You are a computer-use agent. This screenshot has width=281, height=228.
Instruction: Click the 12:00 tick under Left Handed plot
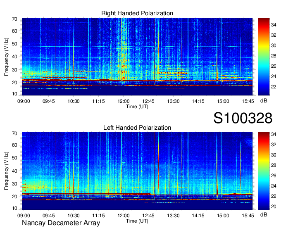pos(124,216)
